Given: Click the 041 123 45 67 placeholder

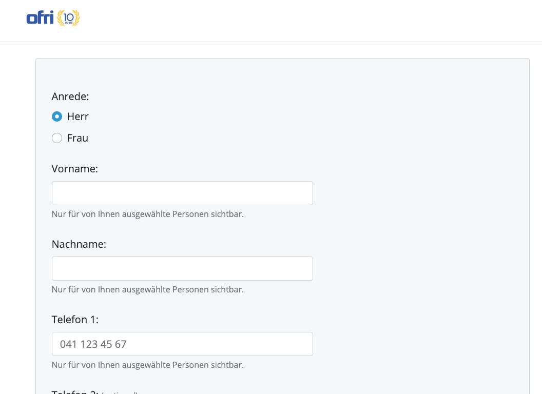Looking at the screenshot, I should point(93,344).
